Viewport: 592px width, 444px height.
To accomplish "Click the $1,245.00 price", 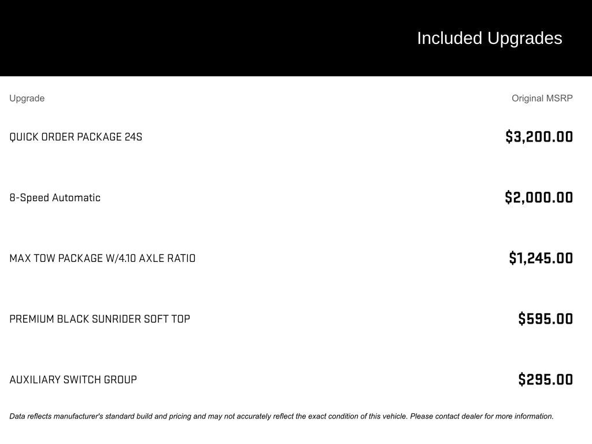I will click(x=541, y=258).
